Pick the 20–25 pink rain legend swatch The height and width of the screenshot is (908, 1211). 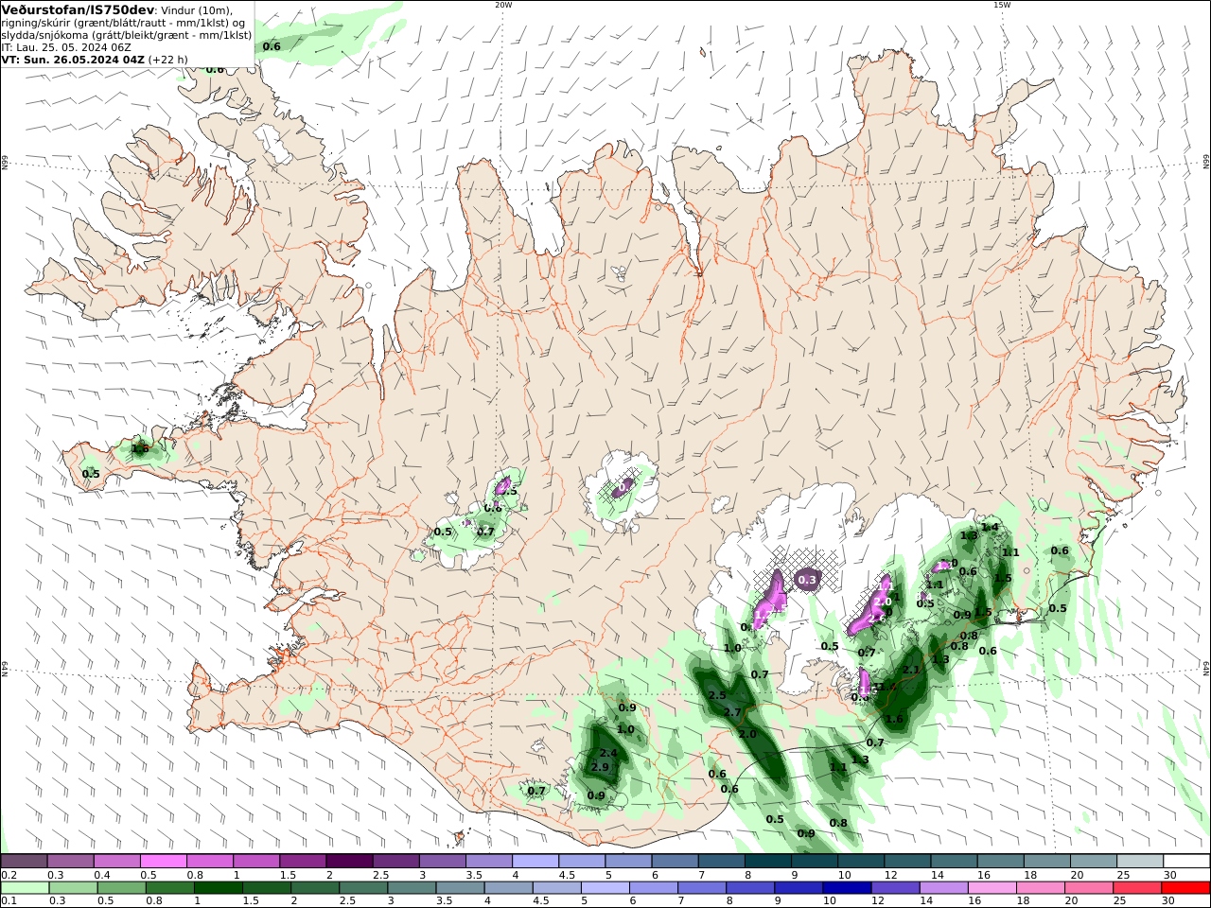(x=1089, y=888)
